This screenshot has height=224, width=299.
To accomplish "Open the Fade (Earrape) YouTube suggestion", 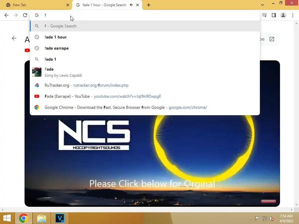I will click(x=145, y=96).
